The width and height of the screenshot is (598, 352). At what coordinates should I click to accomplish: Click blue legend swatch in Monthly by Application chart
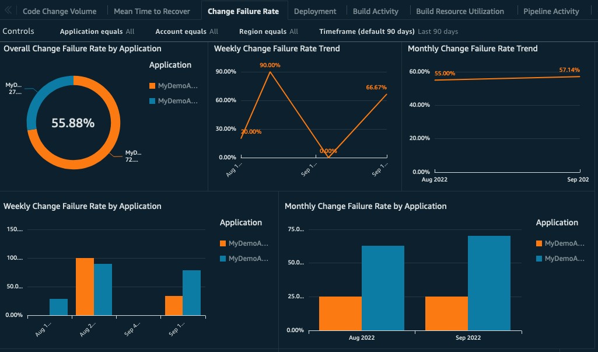540,259
